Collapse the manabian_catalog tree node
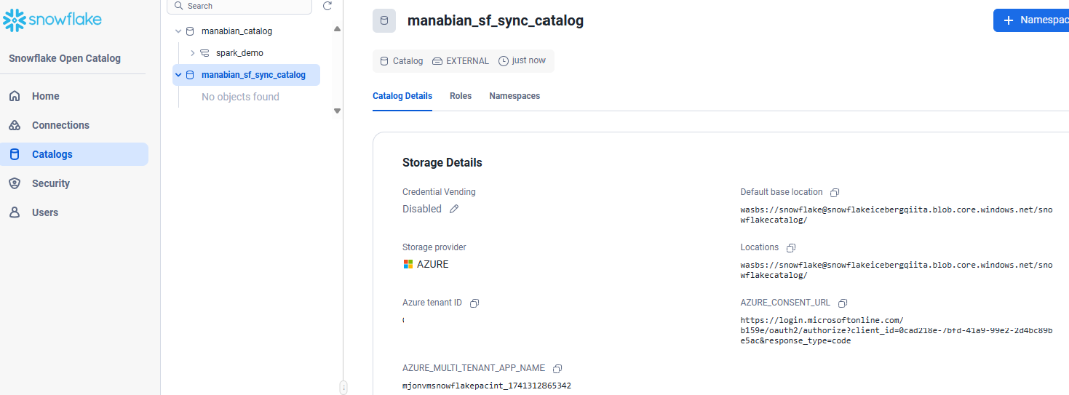The image size is (1069, 395). 179,31
